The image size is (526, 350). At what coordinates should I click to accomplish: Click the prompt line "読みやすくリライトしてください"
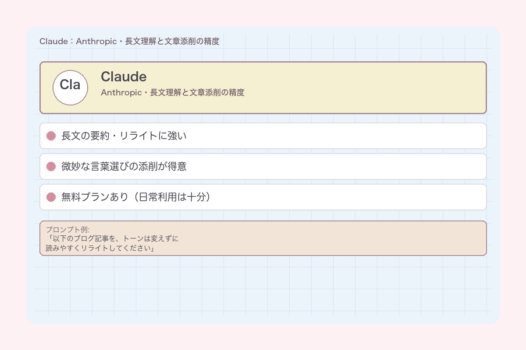point(101,248)
